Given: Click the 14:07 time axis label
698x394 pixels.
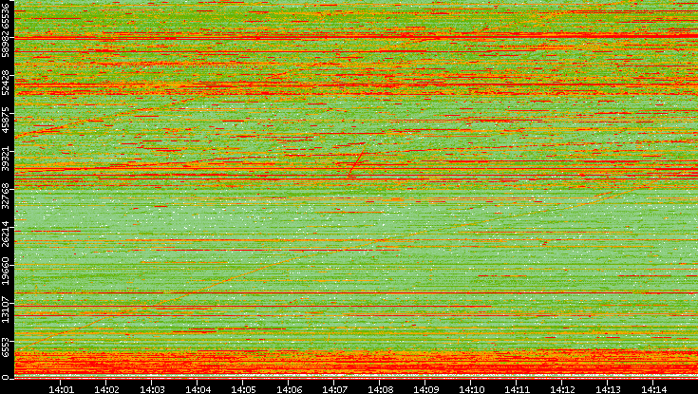Looking at the screenshot, I should [334, 388].
